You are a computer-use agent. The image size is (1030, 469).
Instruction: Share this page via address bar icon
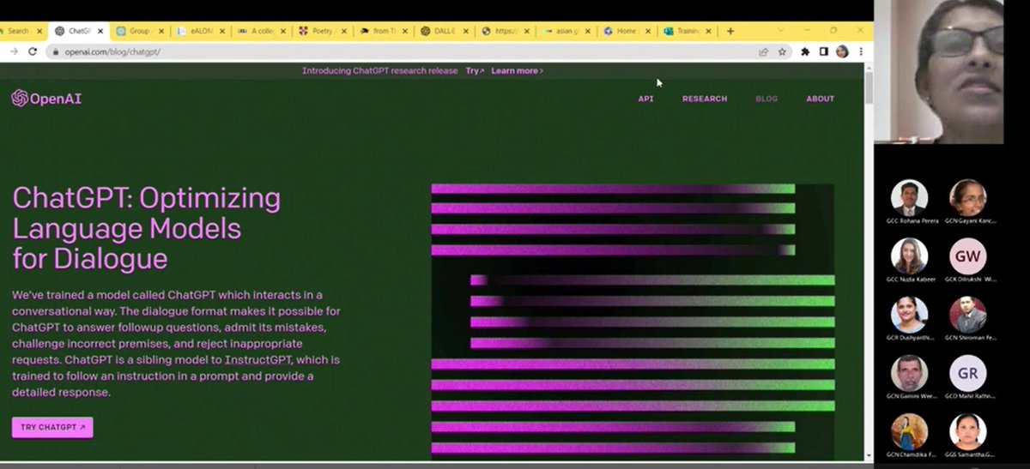pyautogui.click(x=763, y=51)
